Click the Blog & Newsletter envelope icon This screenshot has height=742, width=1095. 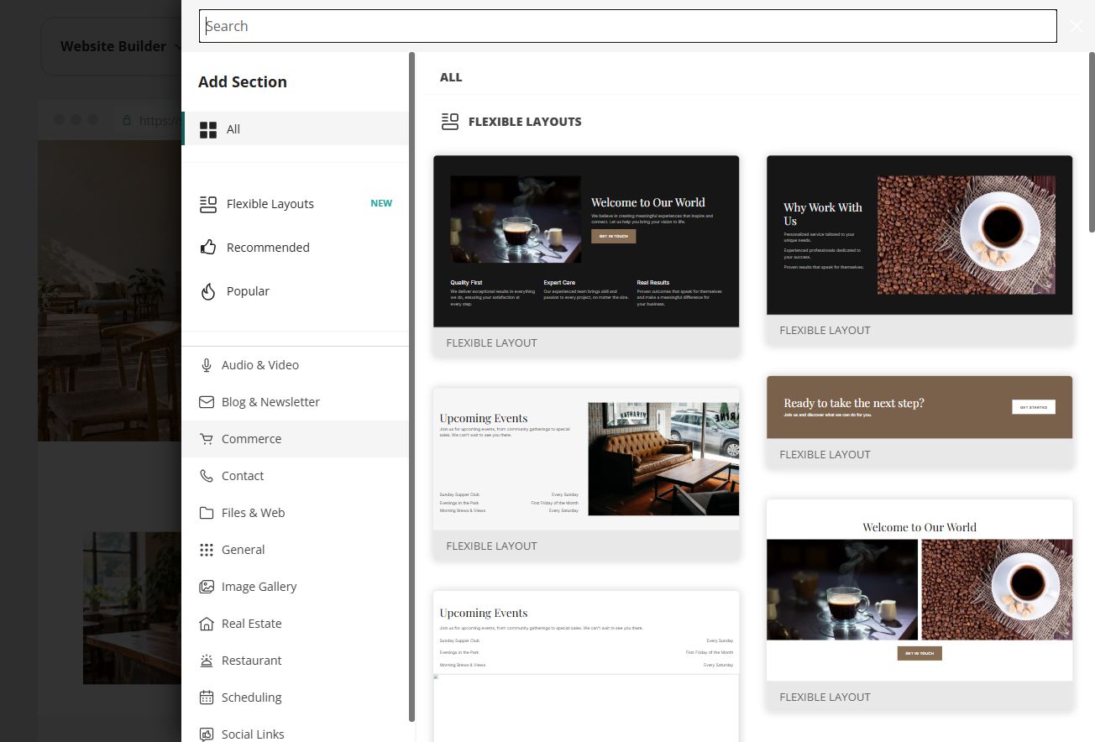pyautogui.click(x=206, y=402)
